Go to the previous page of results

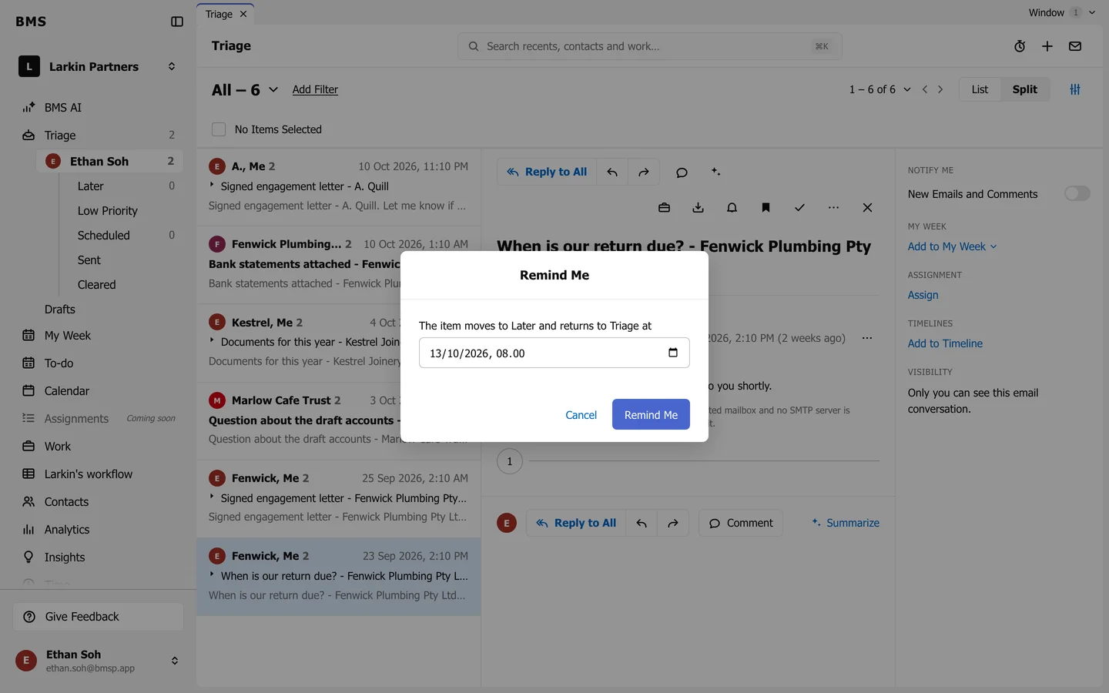click(925, 89)
